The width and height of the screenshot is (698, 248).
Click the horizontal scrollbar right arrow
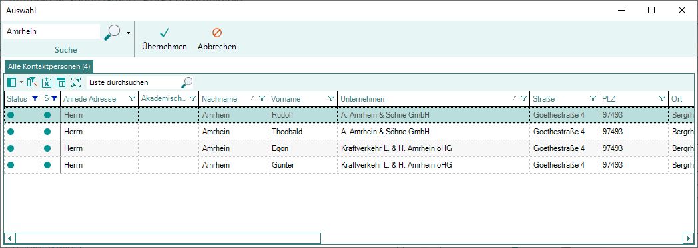[688, 239]
